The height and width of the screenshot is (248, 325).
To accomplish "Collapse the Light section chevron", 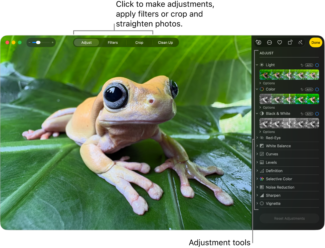I will [257, 65].
